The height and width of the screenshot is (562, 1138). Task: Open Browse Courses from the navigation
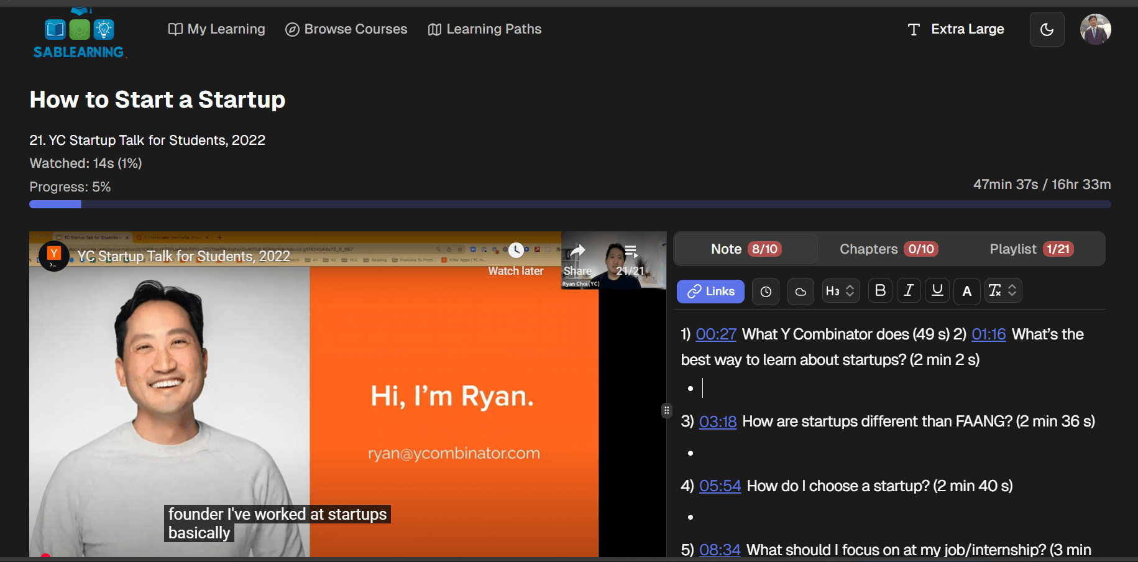(x=346, y=29)
